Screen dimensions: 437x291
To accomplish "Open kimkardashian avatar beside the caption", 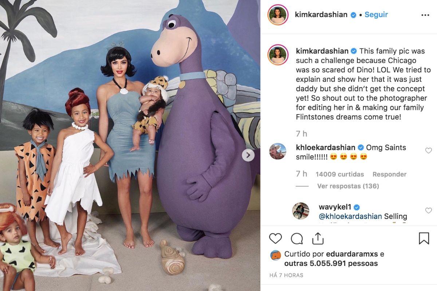I will click(278, 55).
